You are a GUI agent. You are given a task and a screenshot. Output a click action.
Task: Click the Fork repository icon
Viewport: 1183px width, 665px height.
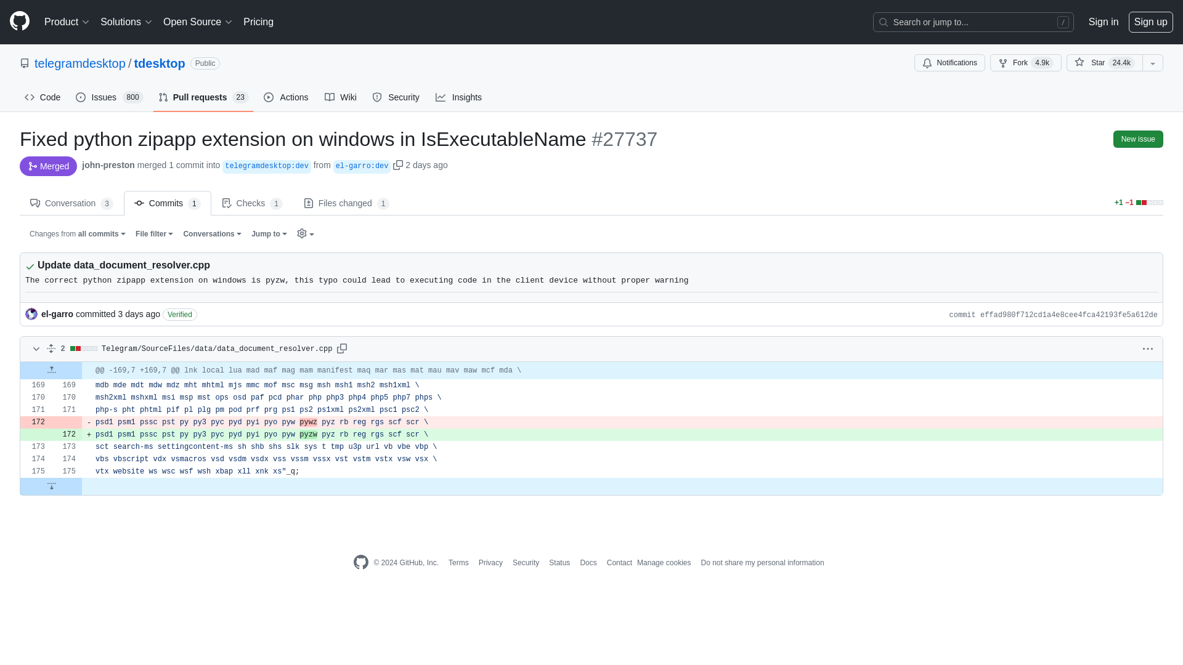pyautogui.click(x=1002, y=63)
